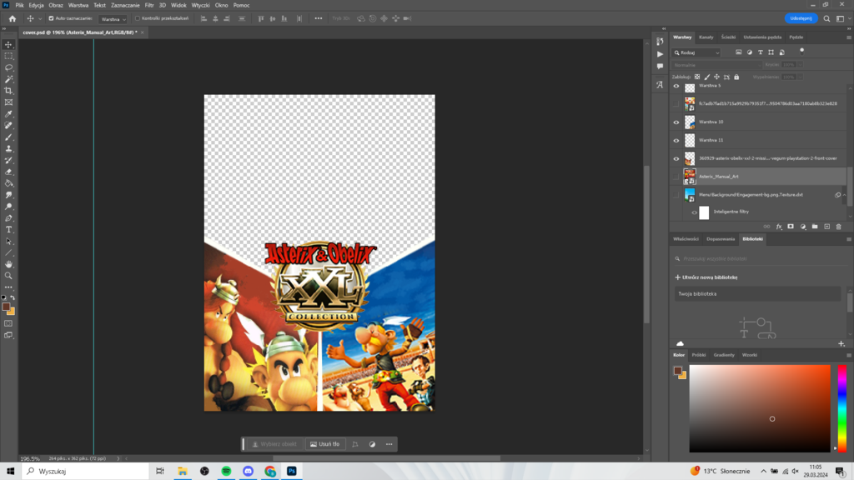This screenshot has height=480, width=854.
Task: Click the fx add layer style icon
Action: (x=779, y=227)
